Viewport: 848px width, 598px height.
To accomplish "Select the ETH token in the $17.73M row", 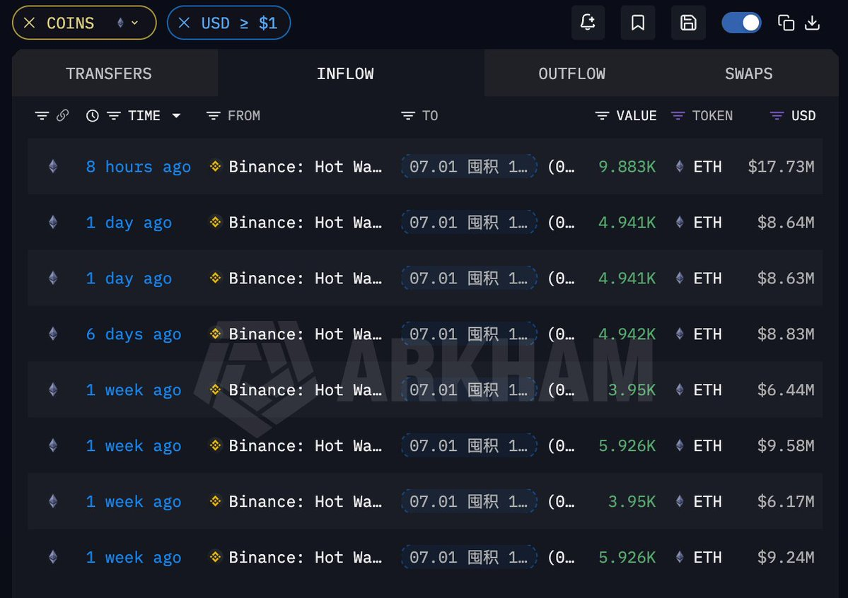I will (x=707, y=167).
